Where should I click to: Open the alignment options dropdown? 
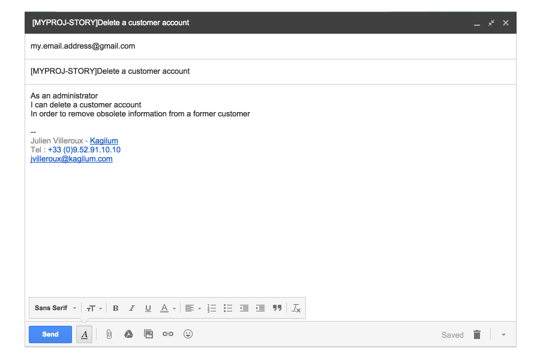click(x=193, y=308)
